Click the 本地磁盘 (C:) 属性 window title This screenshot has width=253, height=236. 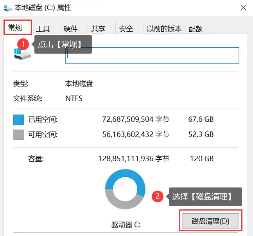coord(43,7)
